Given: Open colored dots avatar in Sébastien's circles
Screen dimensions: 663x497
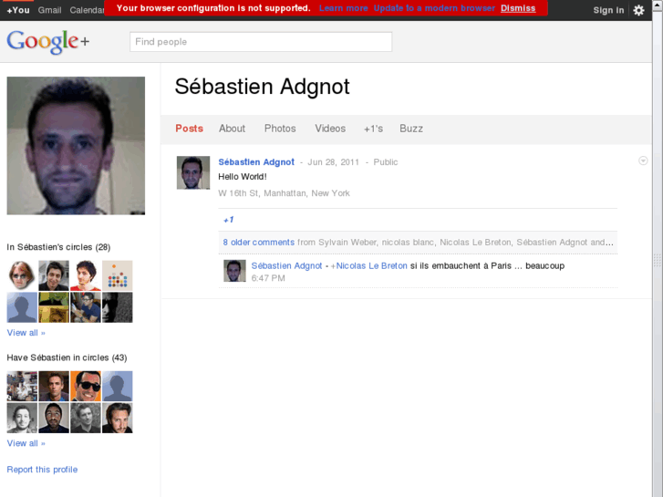Looking at the screenshot, I should point(117,275).
